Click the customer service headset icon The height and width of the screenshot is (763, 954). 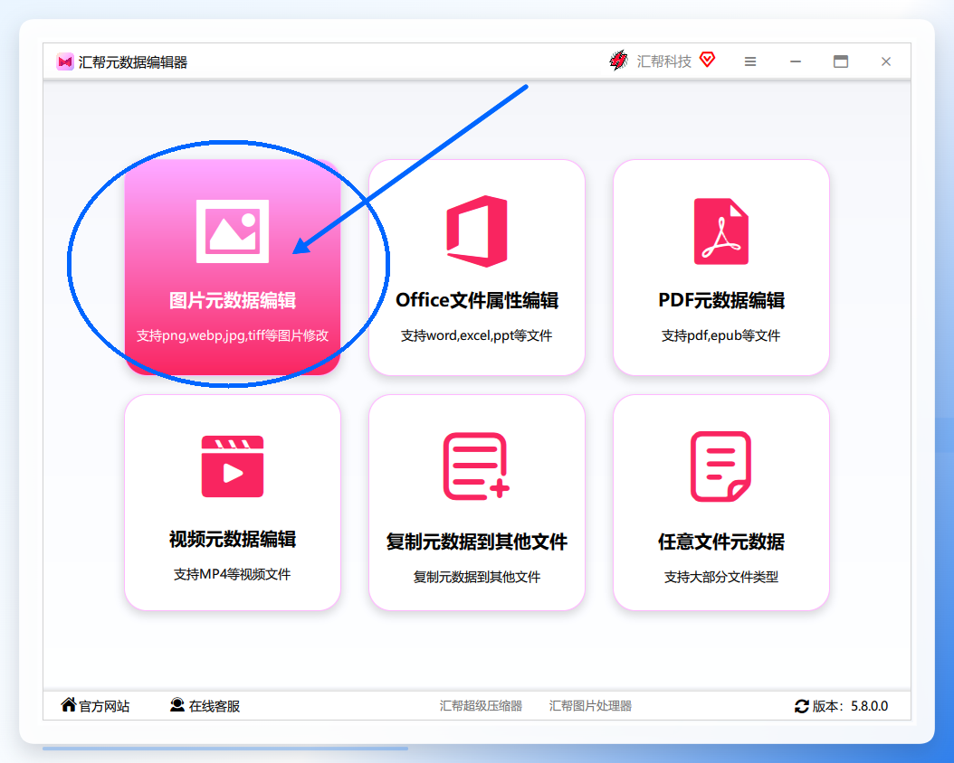(x=177, y=704)
